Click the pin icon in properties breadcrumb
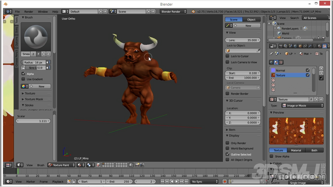333x187 pixels. point(271,54)
